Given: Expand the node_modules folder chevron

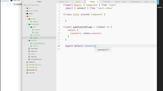Looking at the screenshot, I should click(x=25, y=11).
